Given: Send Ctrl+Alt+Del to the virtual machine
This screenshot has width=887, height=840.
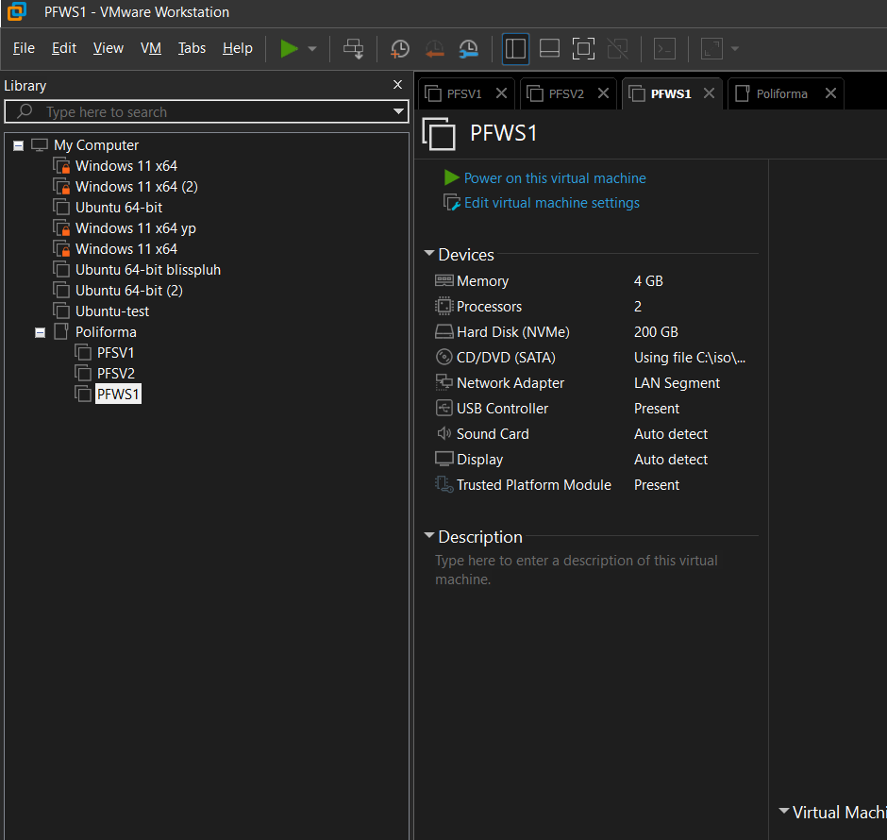Looking at the screenshot, I should (353, 48).
